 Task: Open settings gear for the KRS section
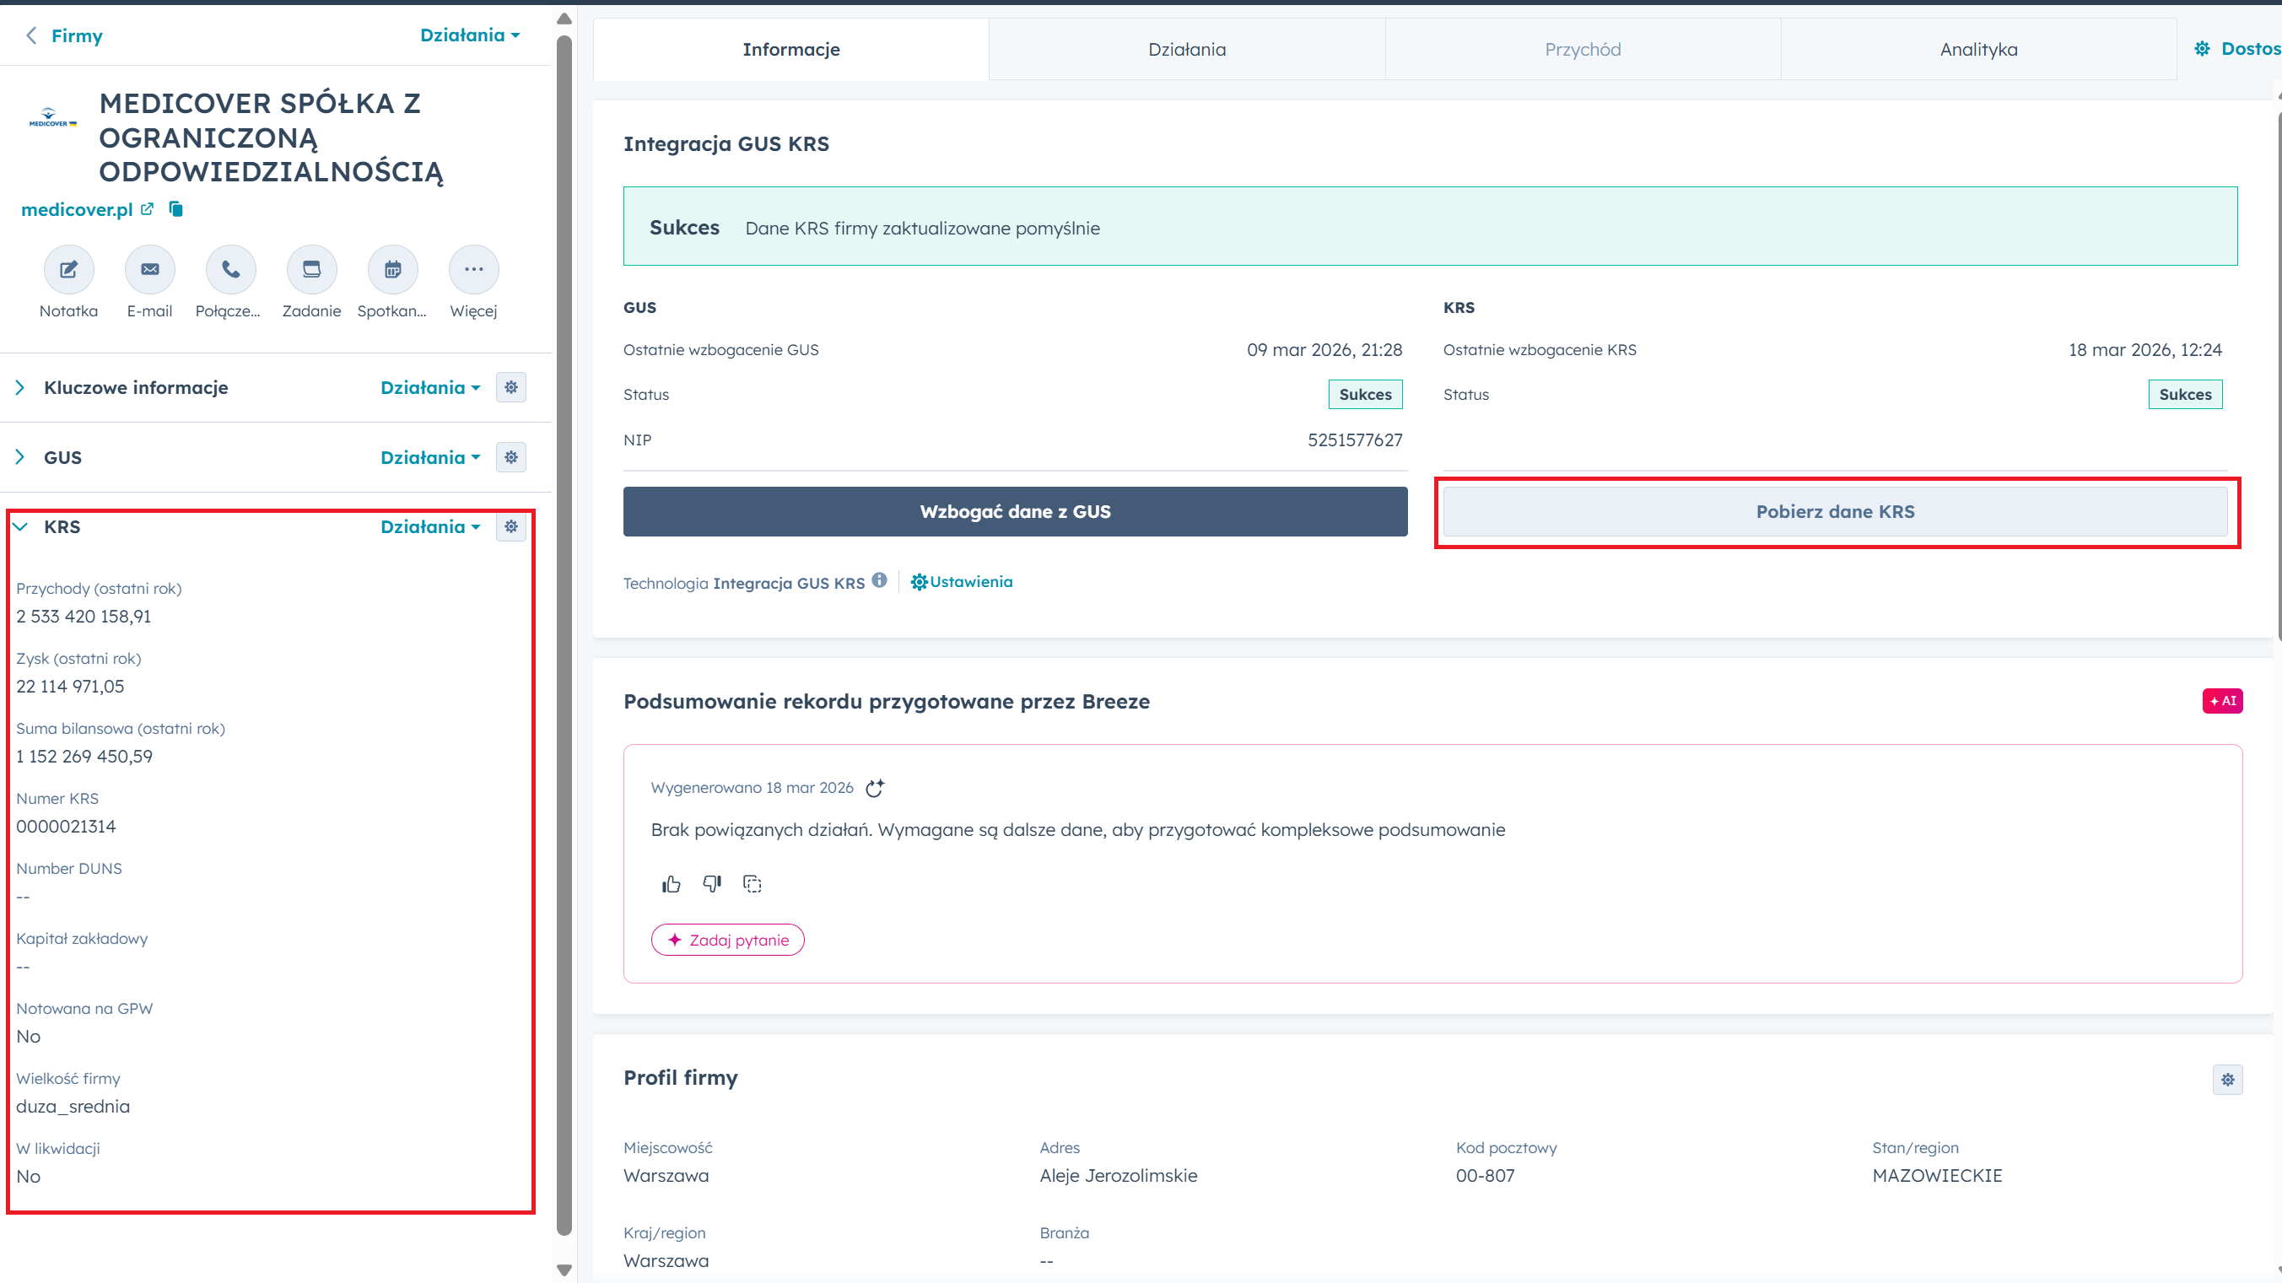coord(511,526)
